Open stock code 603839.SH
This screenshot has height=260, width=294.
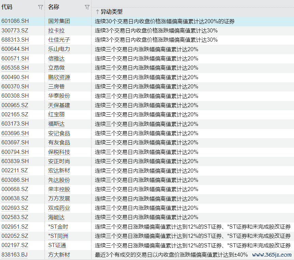point(15,161)
